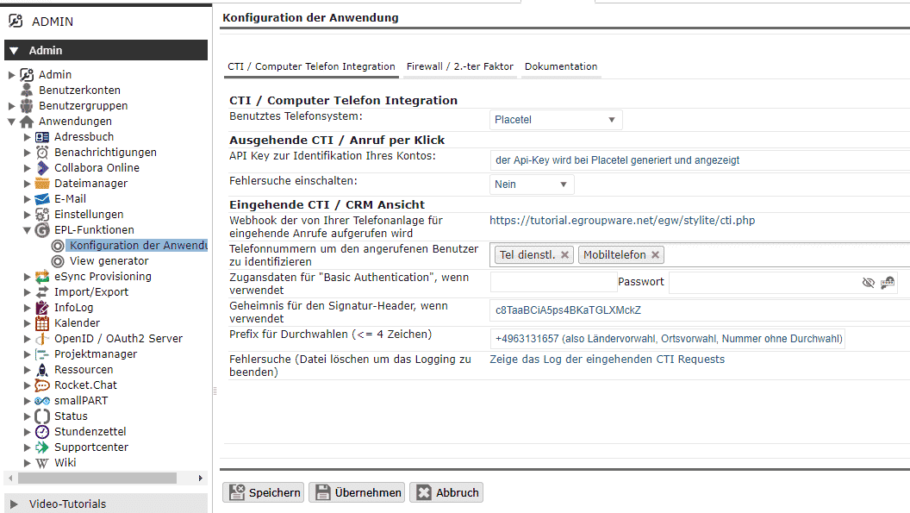Open the Fehlersuche einschalten dropdown
Screen dimensions: 910x513
pyautogui.click(x=532, y=184)
